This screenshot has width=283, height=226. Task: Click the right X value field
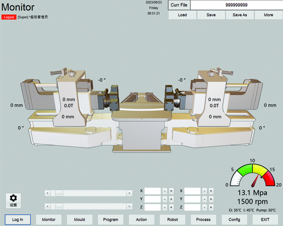[192, 191]
